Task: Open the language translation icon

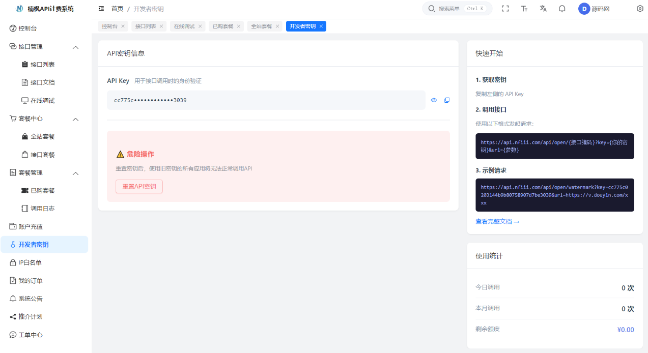Action: [x=543, y=9]
